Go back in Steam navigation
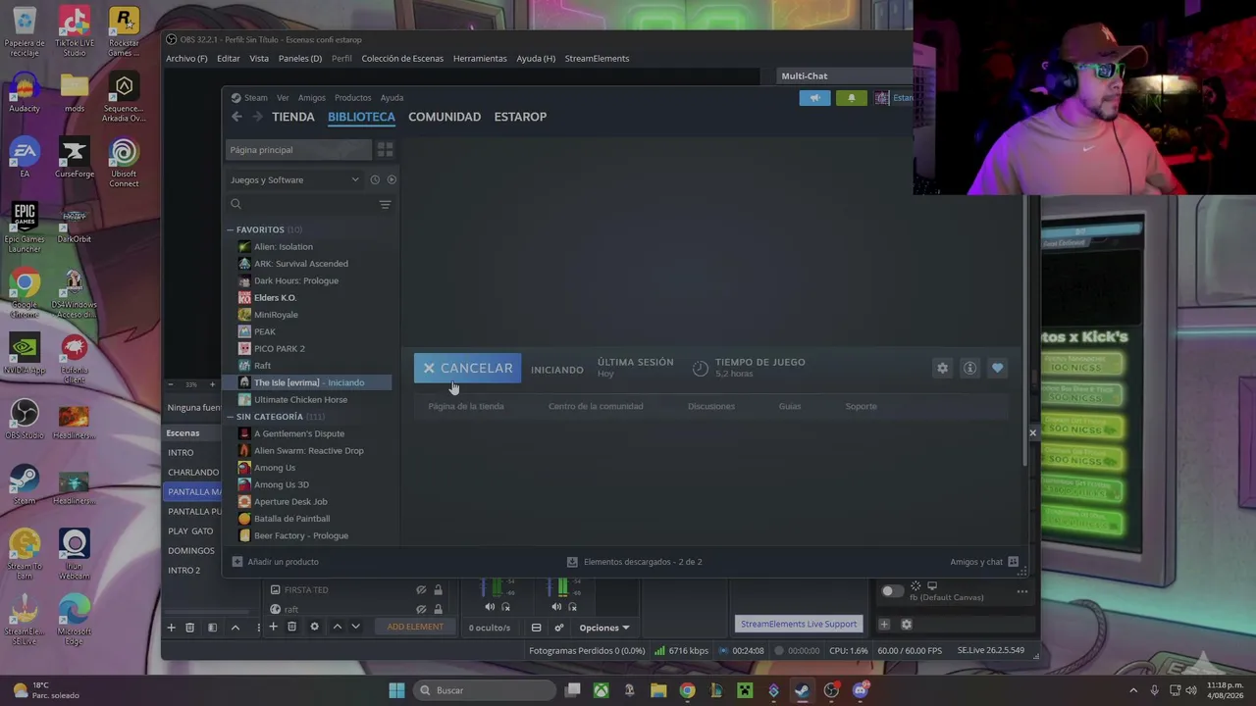Image resolution: width=1256 pixels, height=706 pixels. click(x=236, y=117)
